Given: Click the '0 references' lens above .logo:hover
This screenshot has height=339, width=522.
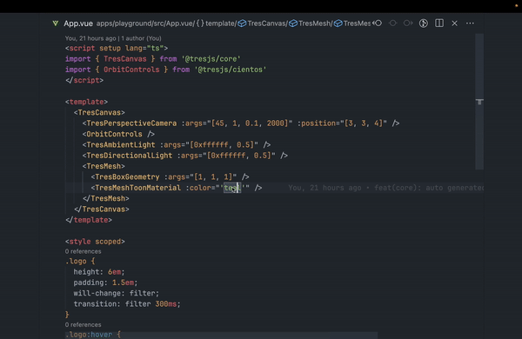Looking at the screenshot, I should click(83, 325).
